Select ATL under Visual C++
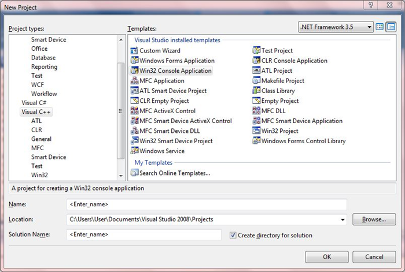Image resolution: width=405 pixels, height=272 pixels. (x=36, y=121)
